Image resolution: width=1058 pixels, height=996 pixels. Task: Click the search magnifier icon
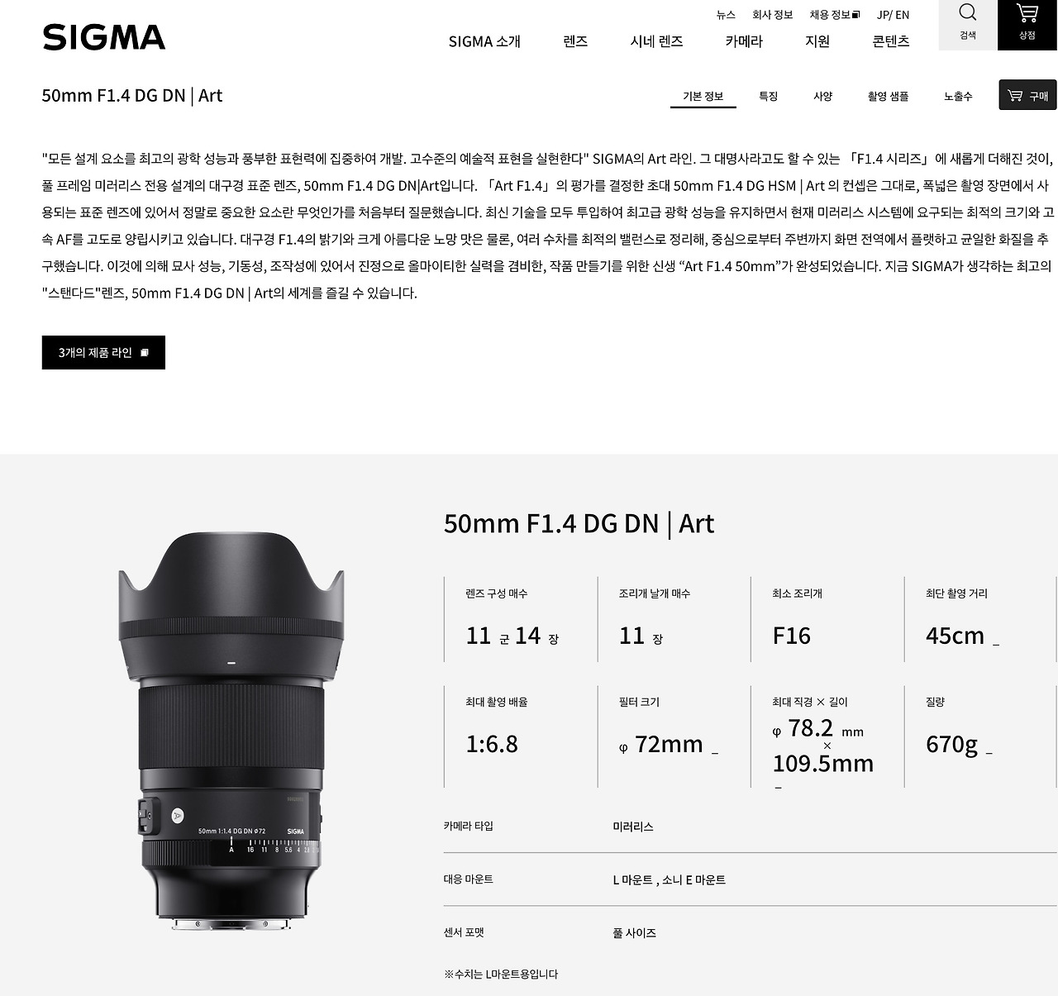click(967, 12)
